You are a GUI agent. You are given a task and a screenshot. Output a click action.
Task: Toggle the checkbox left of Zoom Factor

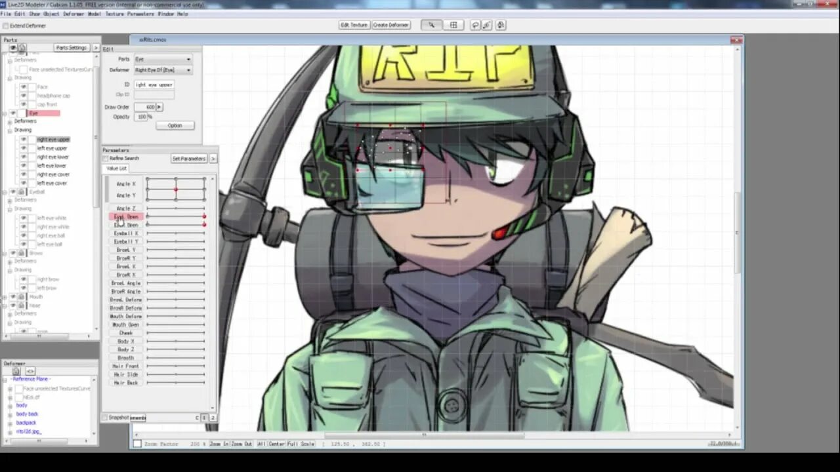[x=137, y=444]
